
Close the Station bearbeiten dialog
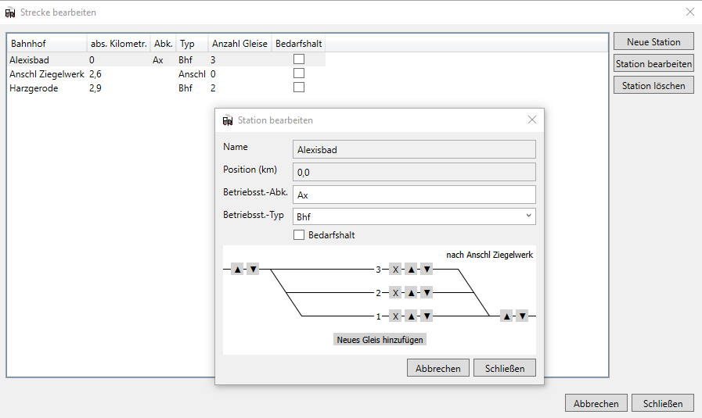coord(532,120)
